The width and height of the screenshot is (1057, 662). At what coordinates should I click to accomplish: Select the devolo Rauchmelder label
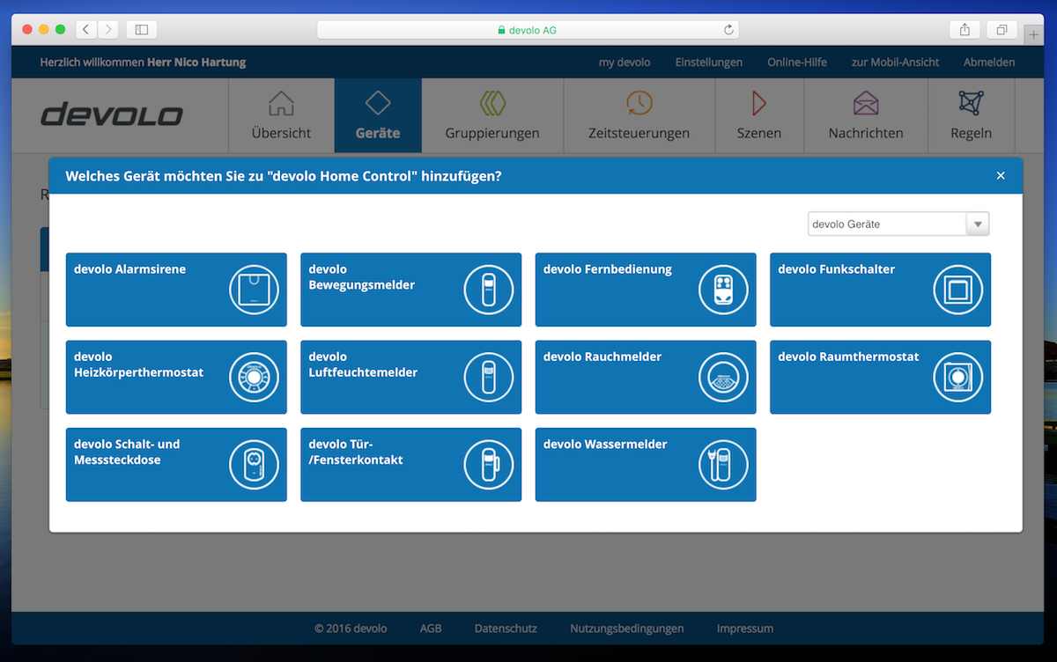click(602, 357)
